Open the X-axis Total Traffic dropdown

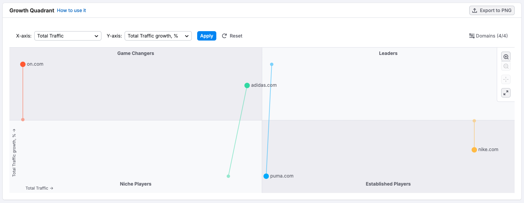(x=68, y=36)
